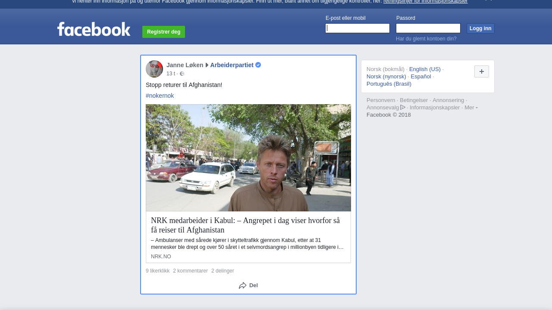Open the forgotten account link
The height and width of the screenshot is (310, 552).
[426, 39]
